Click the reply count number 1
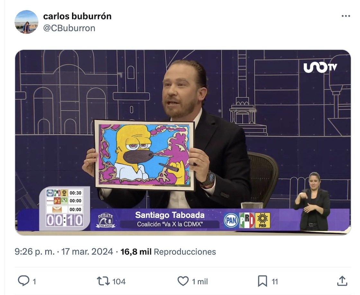 tap(34, 282)
